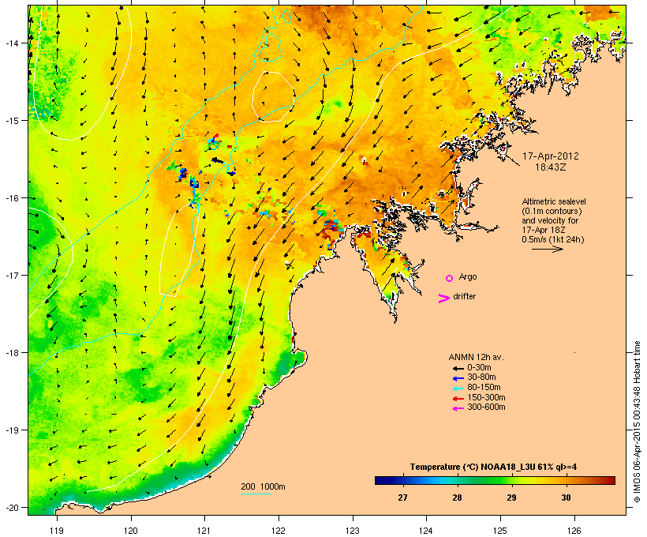Click the longitude label 124
This screenshot has width=647, height=537.
click(426, 531)
